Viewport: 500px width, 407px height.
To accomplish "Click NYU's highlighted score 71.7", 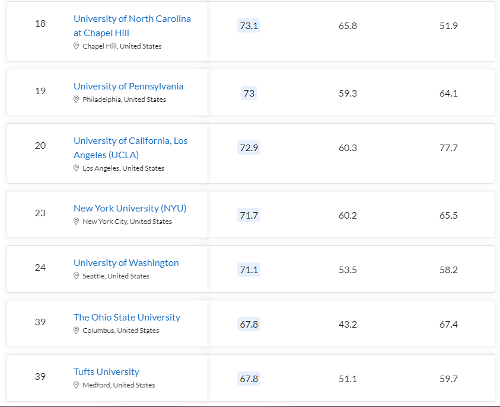I will [x=249, y=216].
